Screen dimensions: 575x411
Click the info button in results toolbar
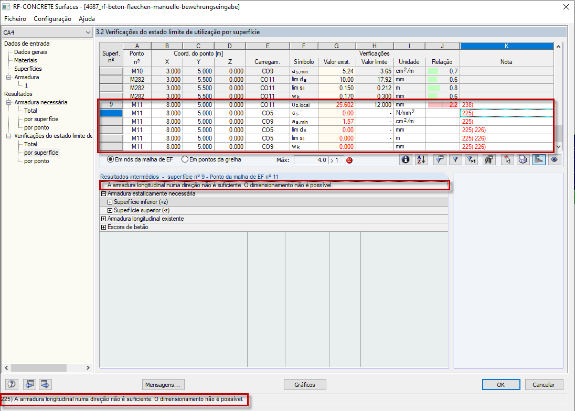(x=405, y=160)
